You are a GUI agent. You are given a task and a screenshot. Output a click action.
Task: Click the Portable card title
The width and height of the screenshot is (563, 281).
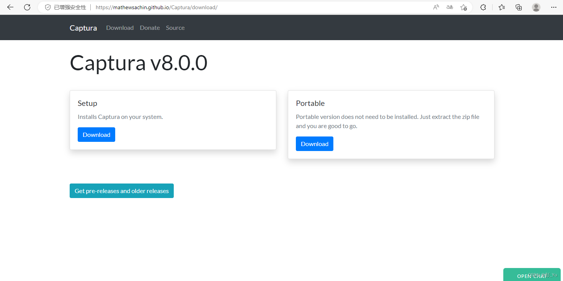pyautogui.click(x=310, y=103)
